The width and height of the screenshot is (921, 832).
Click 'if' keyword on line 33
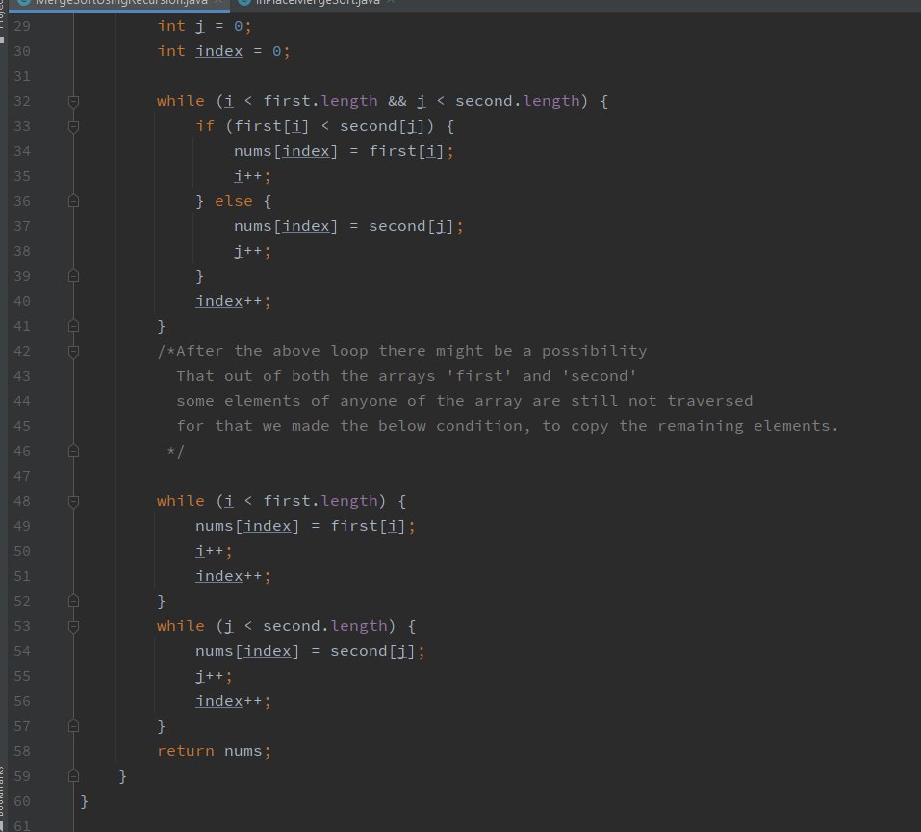click(205, 126)
